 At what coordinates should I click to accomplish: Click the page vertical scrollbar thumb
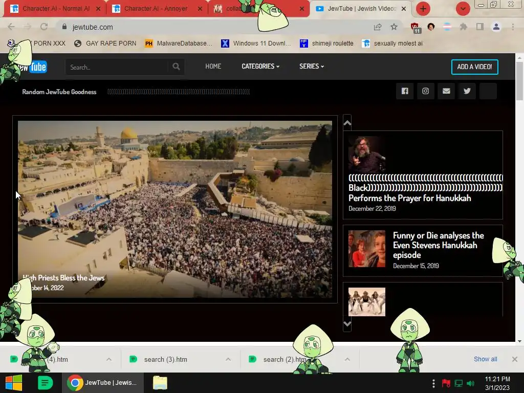(519, 81)
